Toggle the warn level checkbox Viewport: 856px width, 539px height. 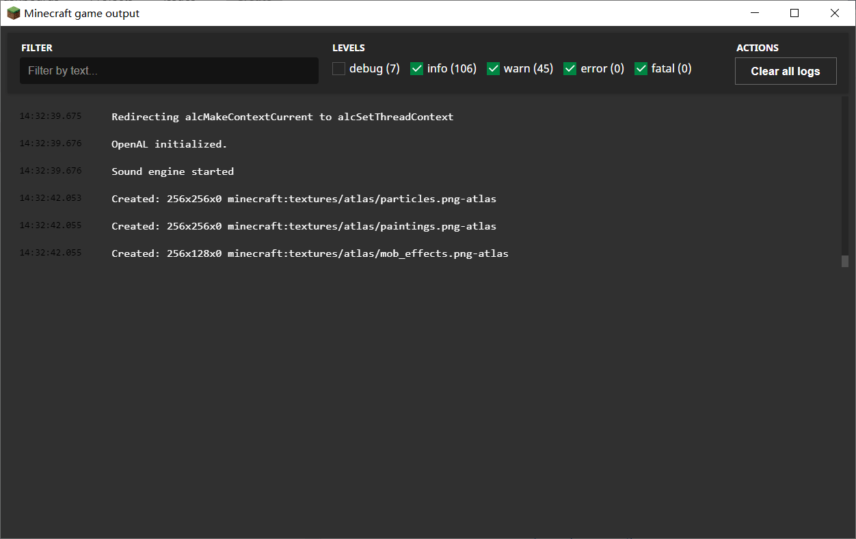(493, 69)
